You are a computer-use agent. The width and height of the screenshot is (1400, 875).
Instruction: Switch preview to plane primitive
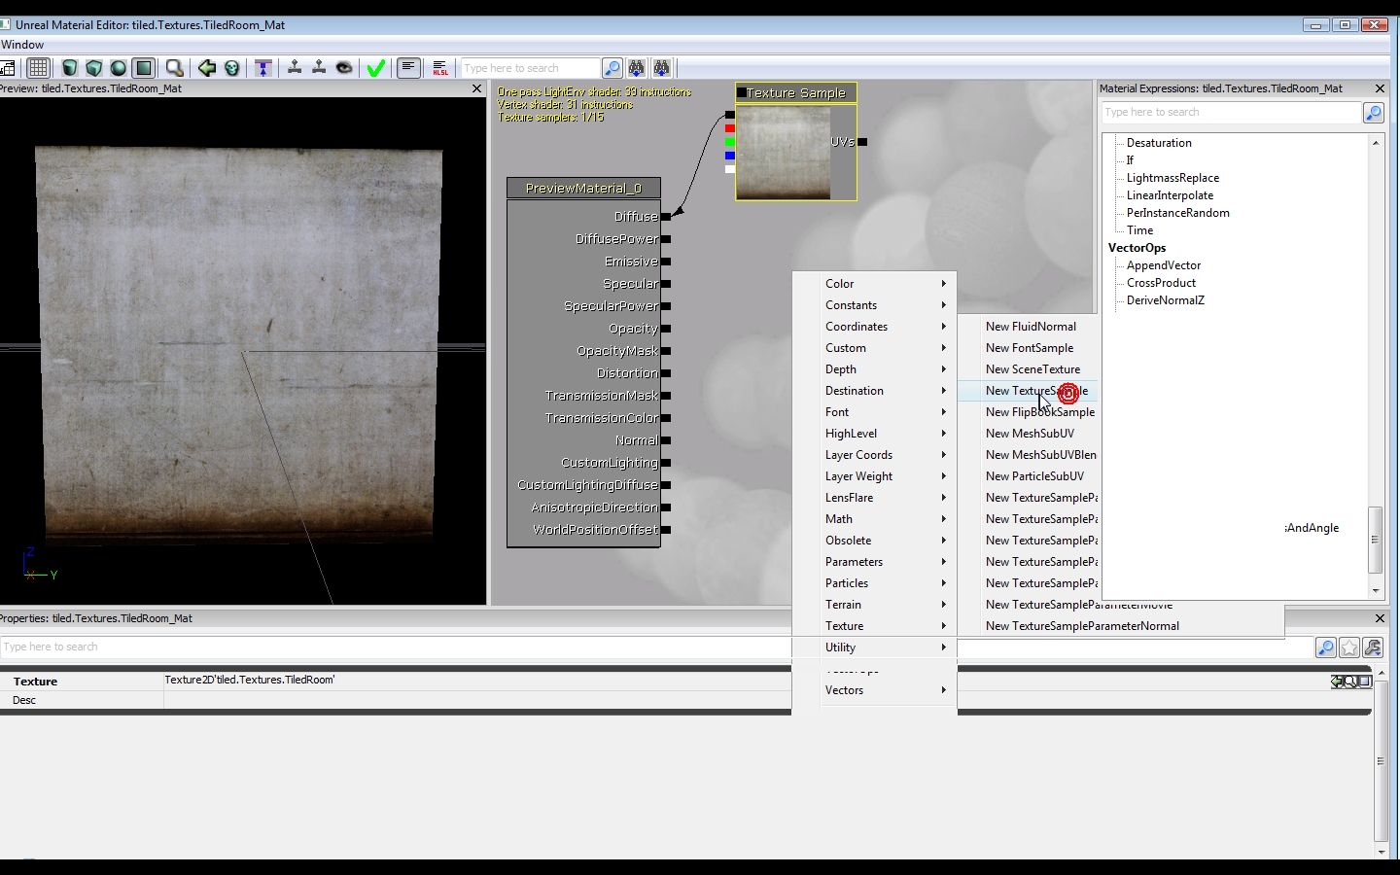143,68
